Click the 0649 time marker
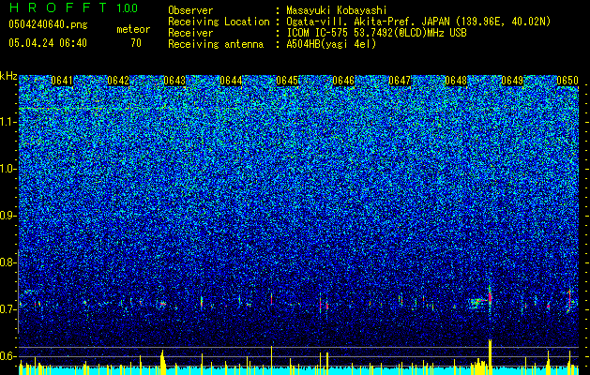 tap(512, 81)
